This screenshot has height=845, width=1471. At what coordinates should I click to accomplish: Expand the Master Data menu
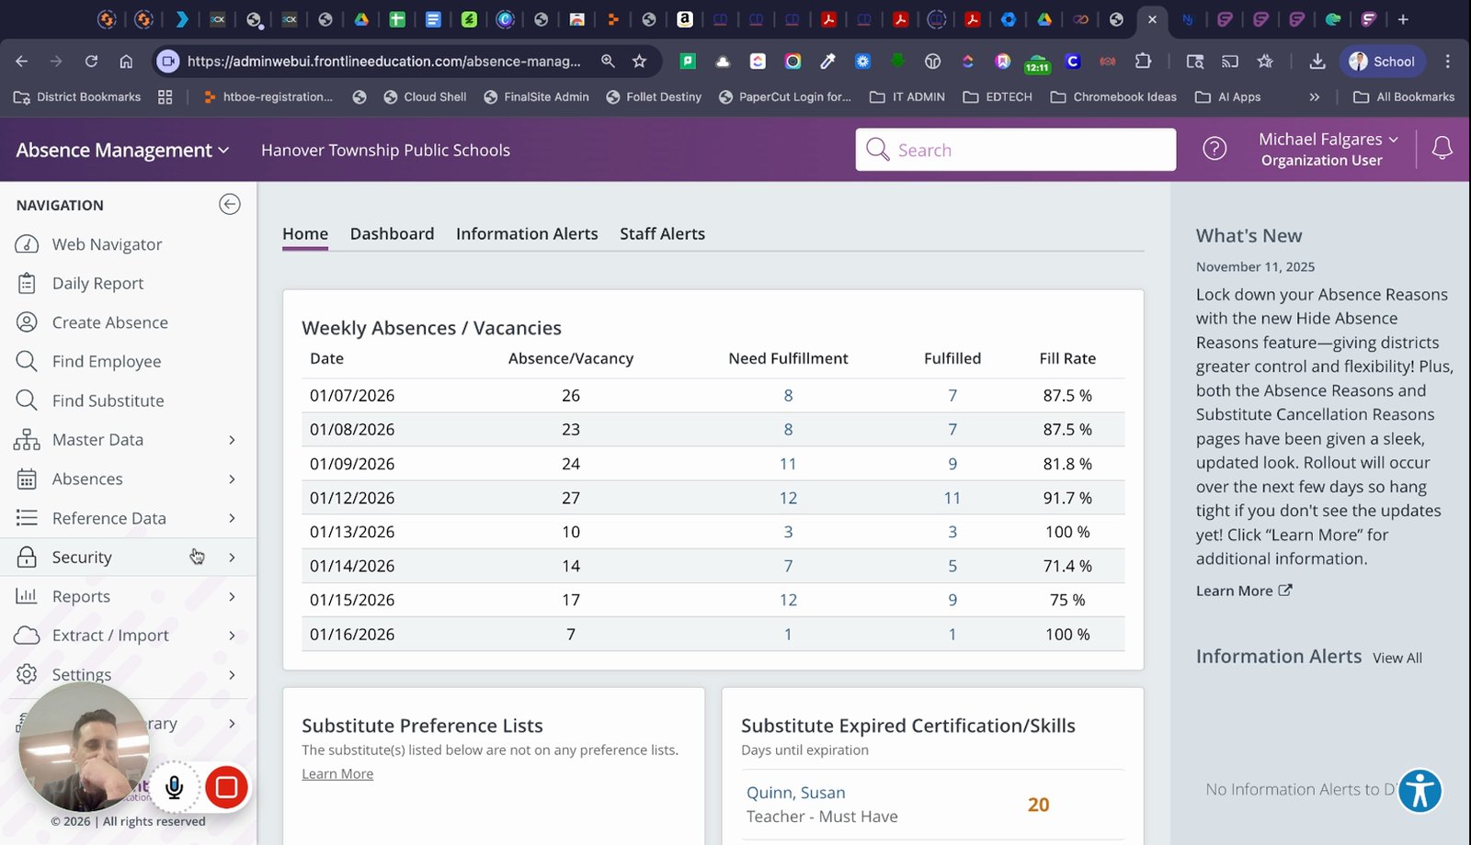(x=128, y=440)
